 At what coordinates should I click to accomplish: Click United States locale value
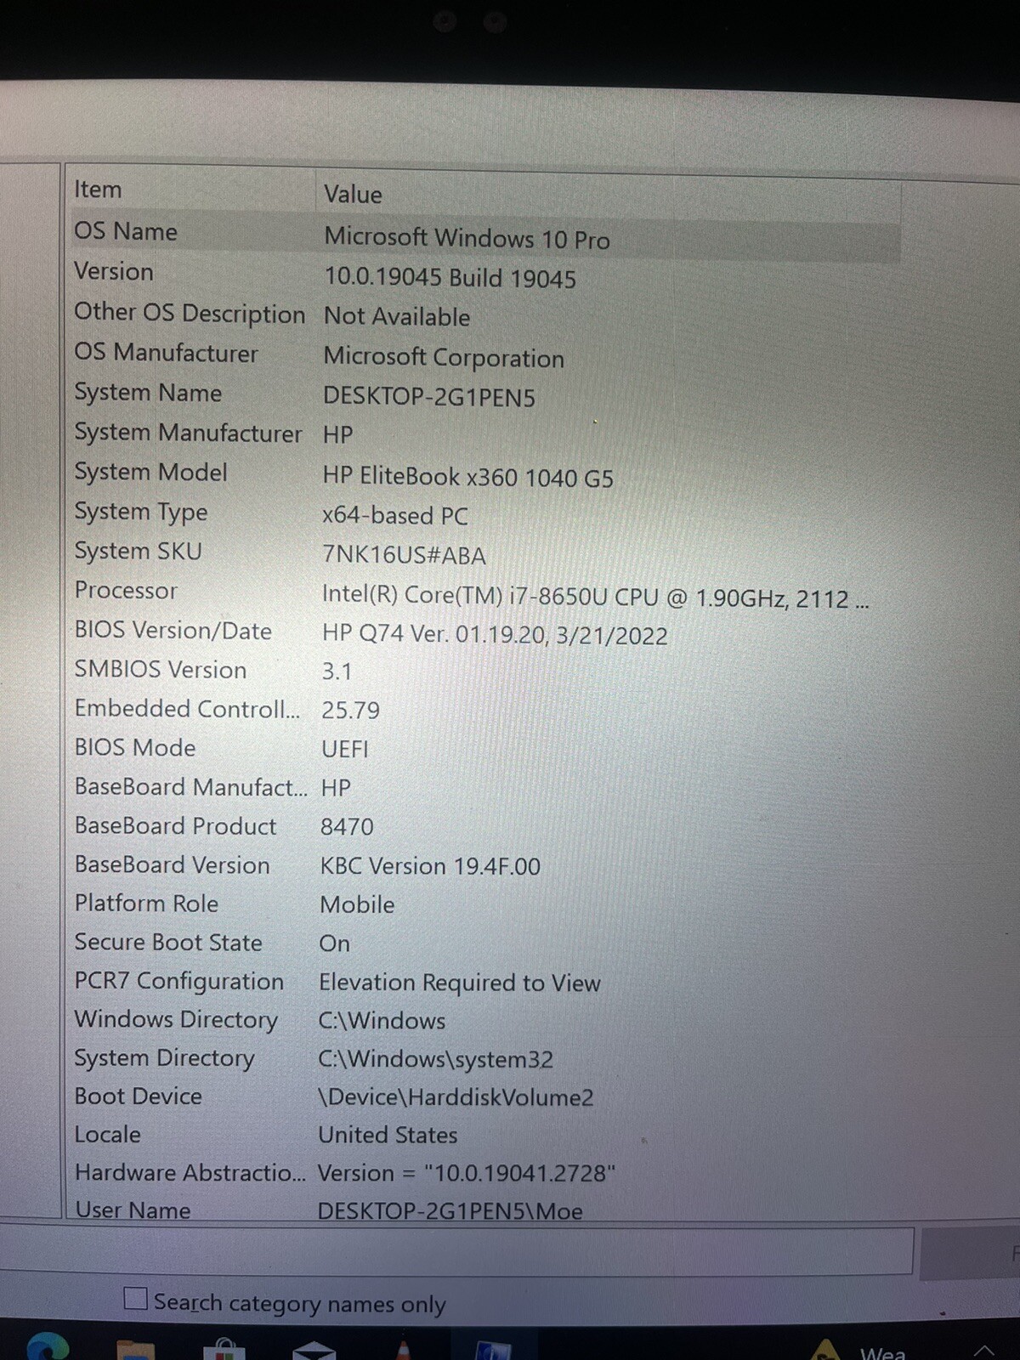coord(388,1136)
